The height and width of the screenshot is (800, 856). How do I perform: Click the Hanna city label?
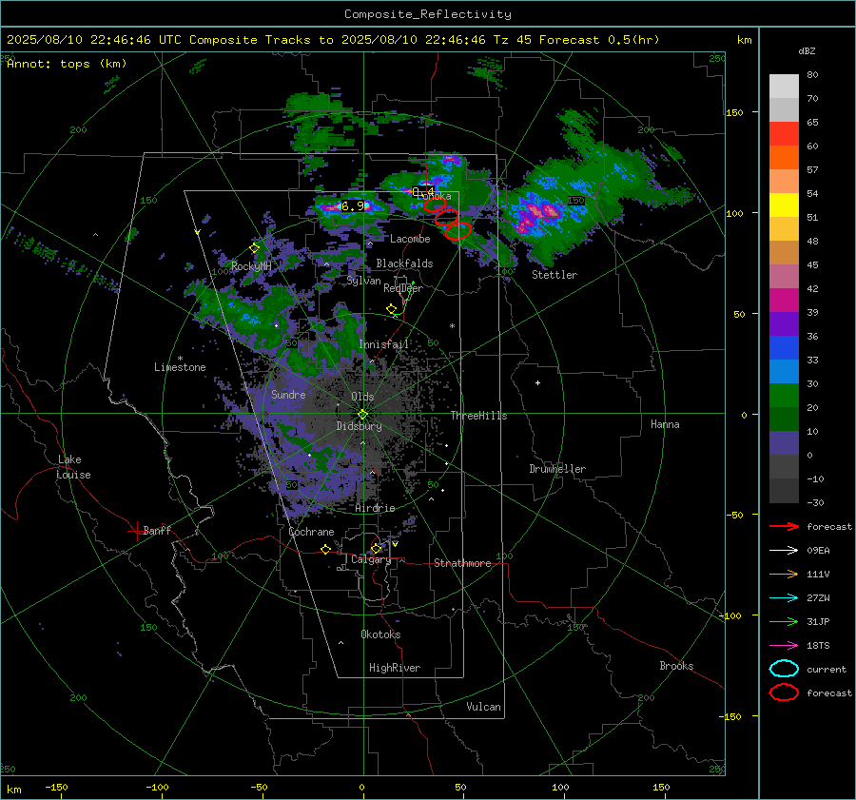(665, 424)
